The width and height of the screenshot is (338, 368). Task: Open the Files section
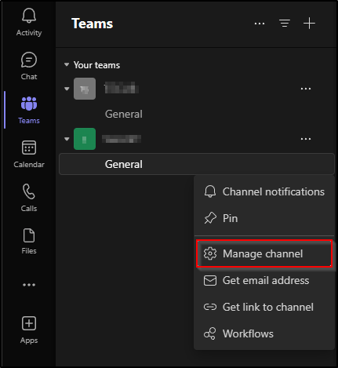pos(29,241)
